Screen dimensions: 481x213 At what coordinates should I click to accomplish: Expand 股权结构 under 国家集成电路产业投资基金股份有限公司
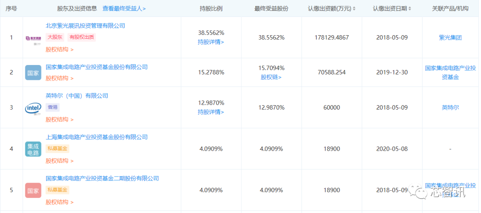(60, 78)
